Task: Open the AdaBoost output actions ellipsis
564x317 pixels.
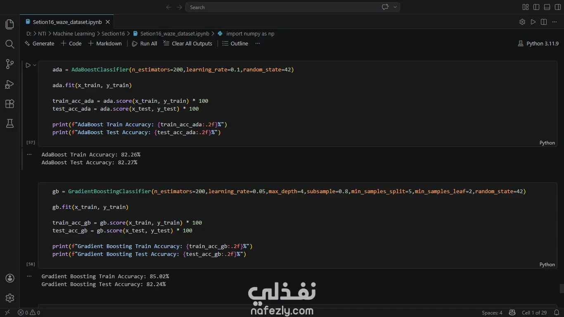Action: coord(29,154)
